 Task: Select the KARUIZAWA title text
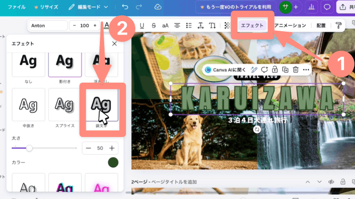[257, 99]
